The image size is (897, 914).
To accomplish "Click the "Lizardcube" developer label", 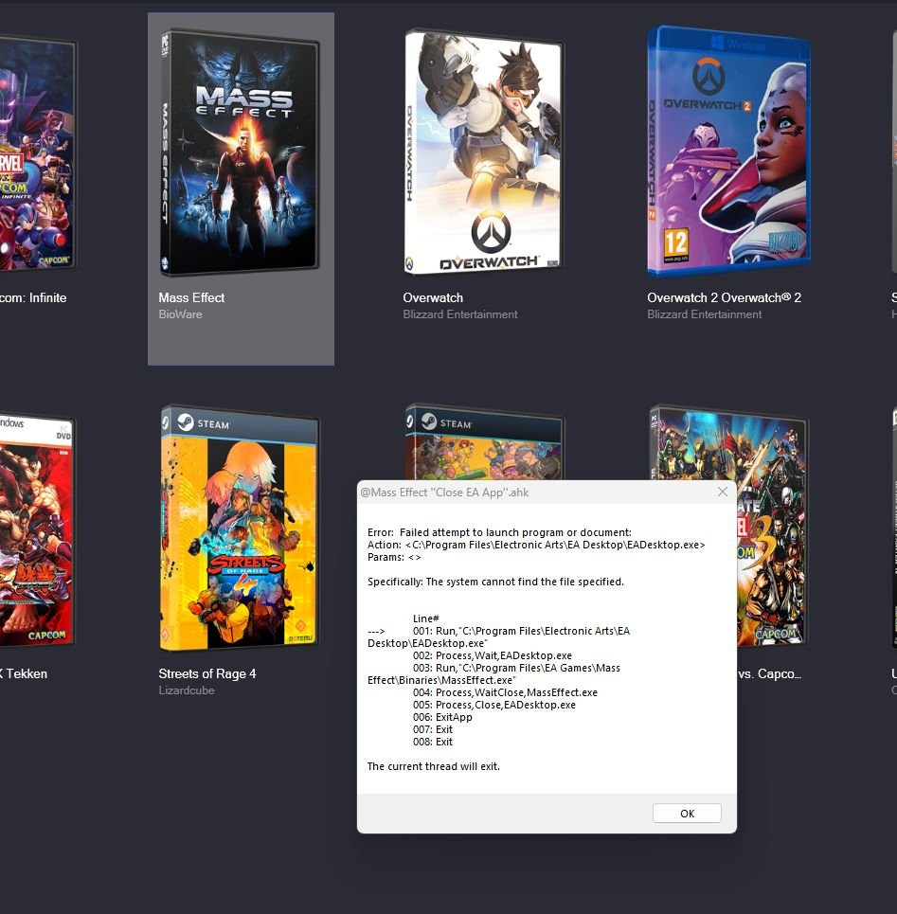I will (187, 690).
